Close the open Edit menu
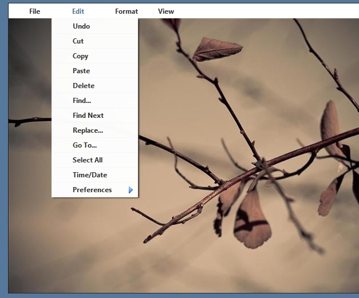 [78, 11]
